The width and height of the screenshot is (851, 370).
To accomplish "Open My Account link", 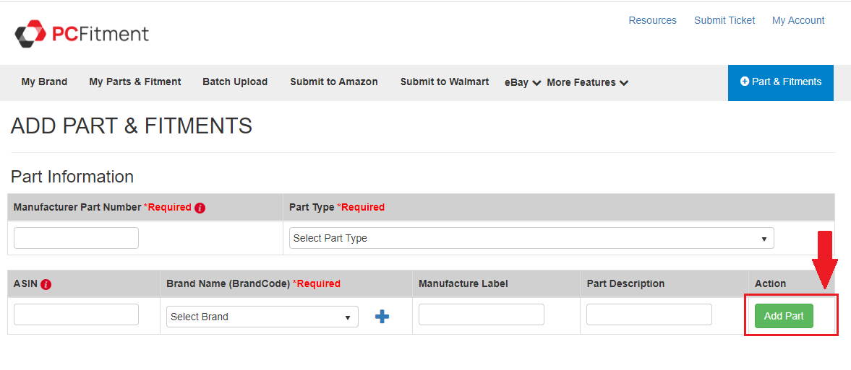I will pyautogui.click(x=798, y=20).
